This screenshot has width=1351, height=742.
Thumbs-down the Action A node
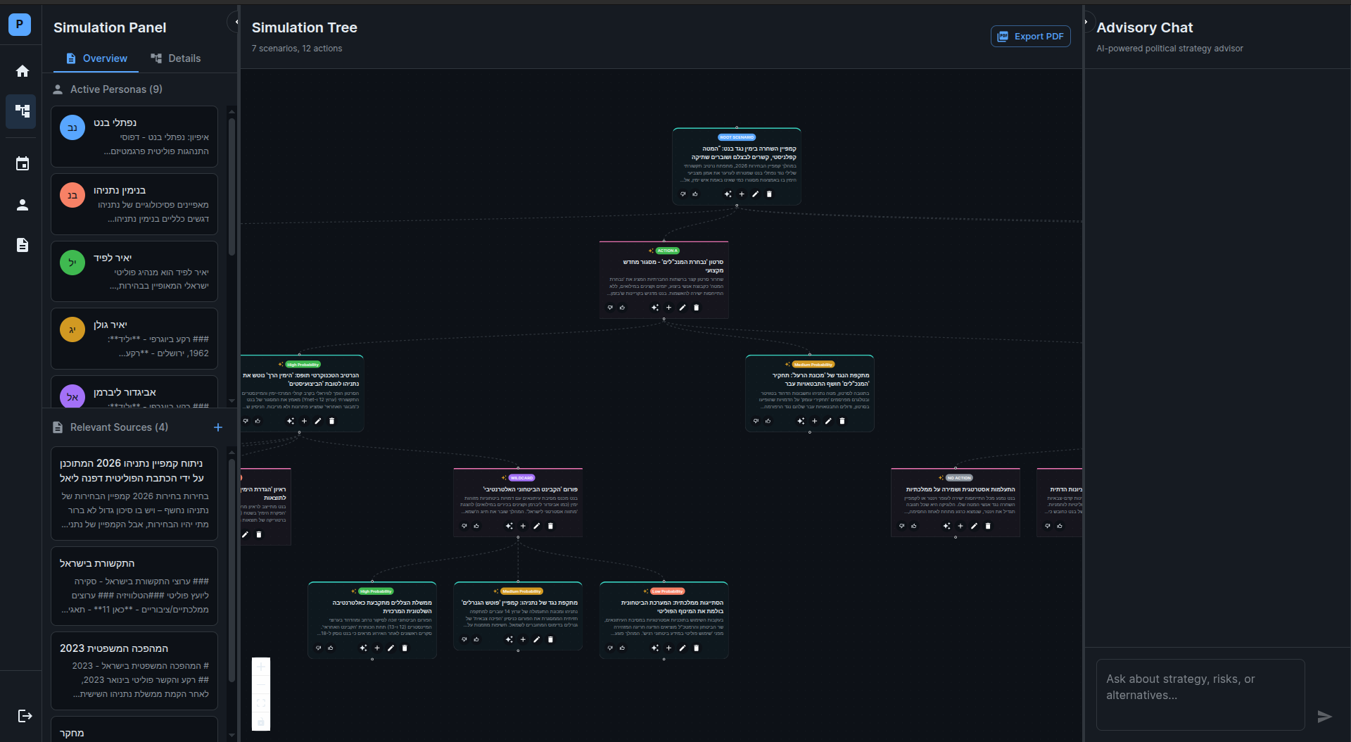[609, 308]
